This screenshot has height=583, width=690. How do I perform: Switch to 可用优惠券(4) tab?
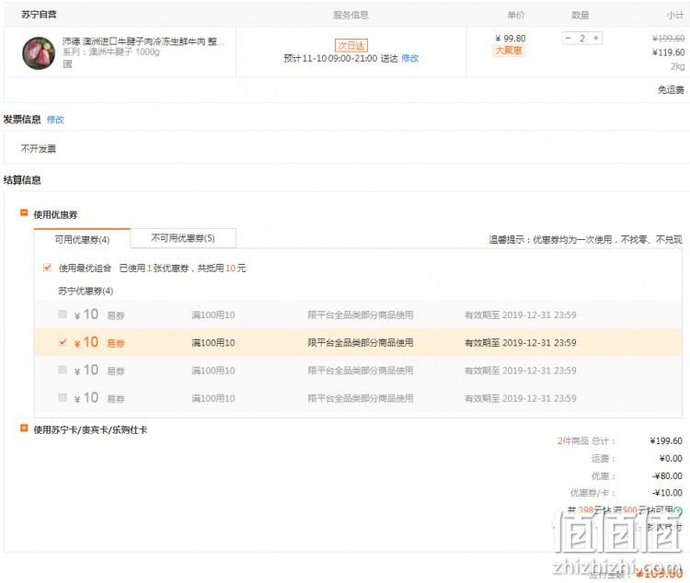(82, 239)
